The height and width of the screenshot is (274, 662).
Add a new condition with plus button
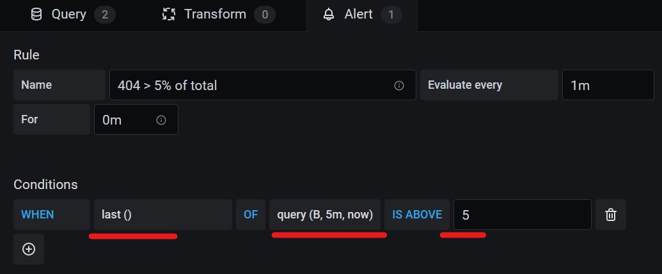[x=29, y=249]
